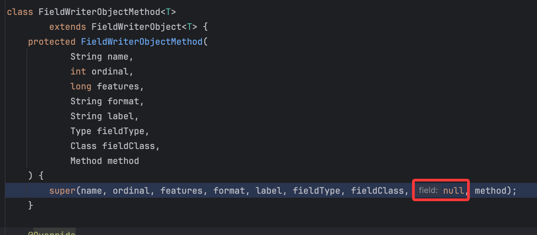Click the "String format" parameter declaration

tap(107, 101)
